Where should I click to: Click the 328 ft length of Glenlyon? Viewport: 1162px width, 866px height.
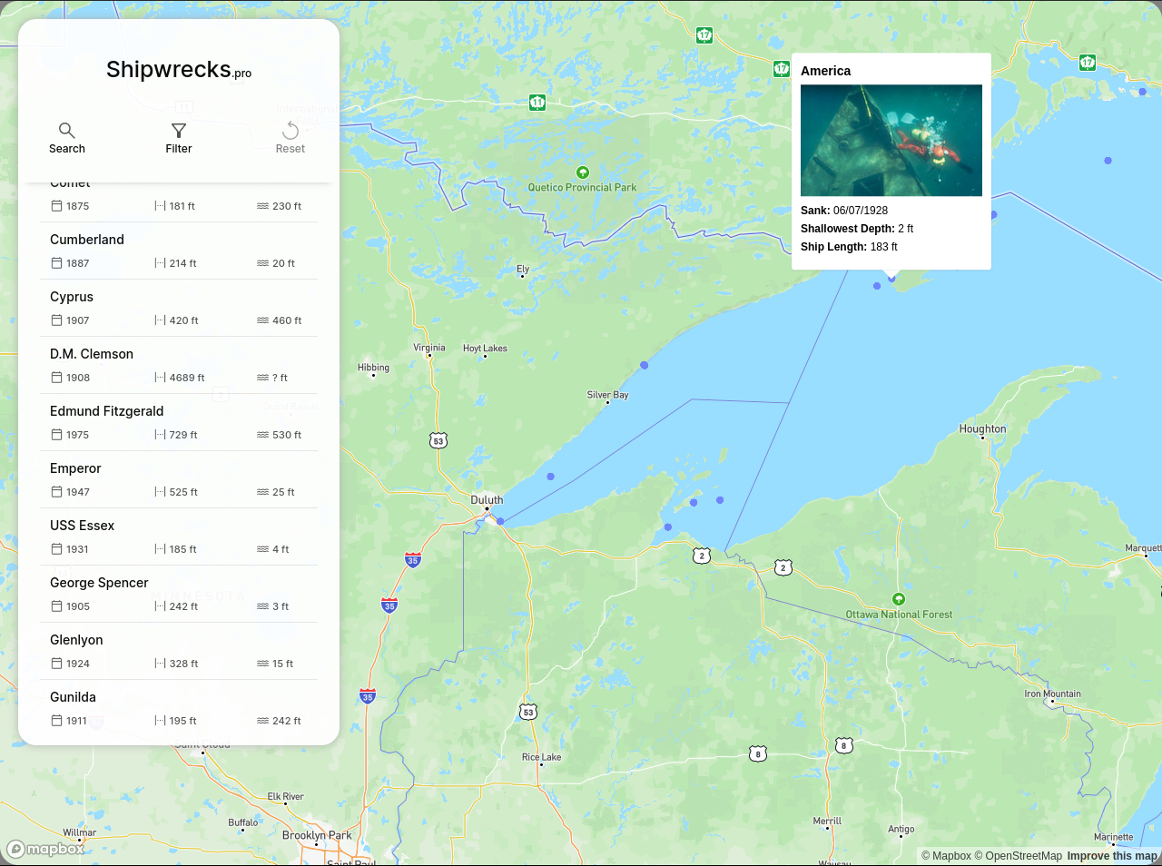click(x=183, y=664)
